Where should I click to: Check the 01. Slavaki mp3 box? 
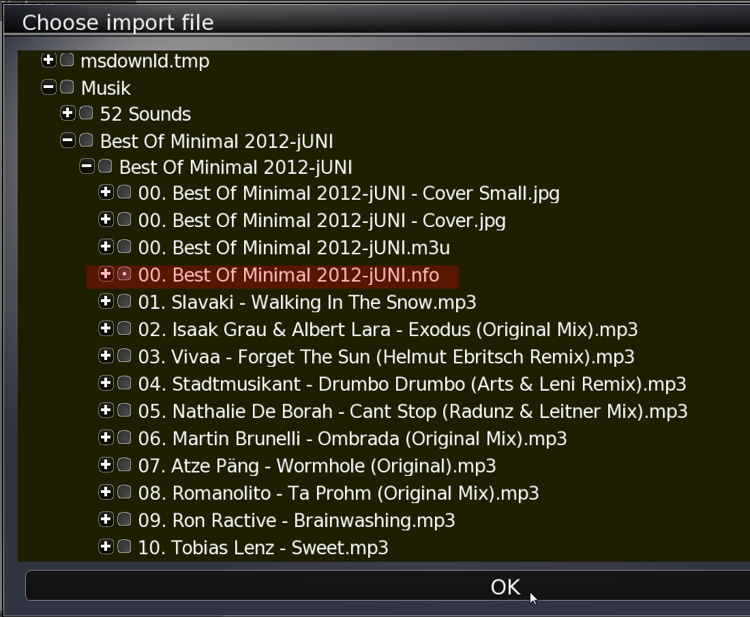tap(124, 301)
